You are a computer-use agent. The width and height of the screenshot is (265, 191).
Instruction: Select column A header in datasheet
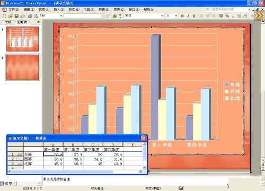[53, 144]
